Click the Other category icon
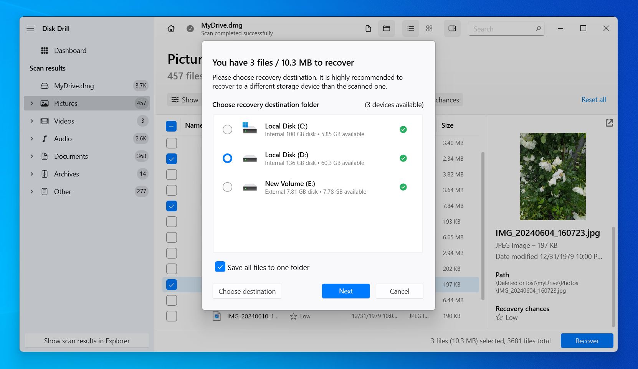The height and width of the screenshot is (369, 638). pos(45,192)
